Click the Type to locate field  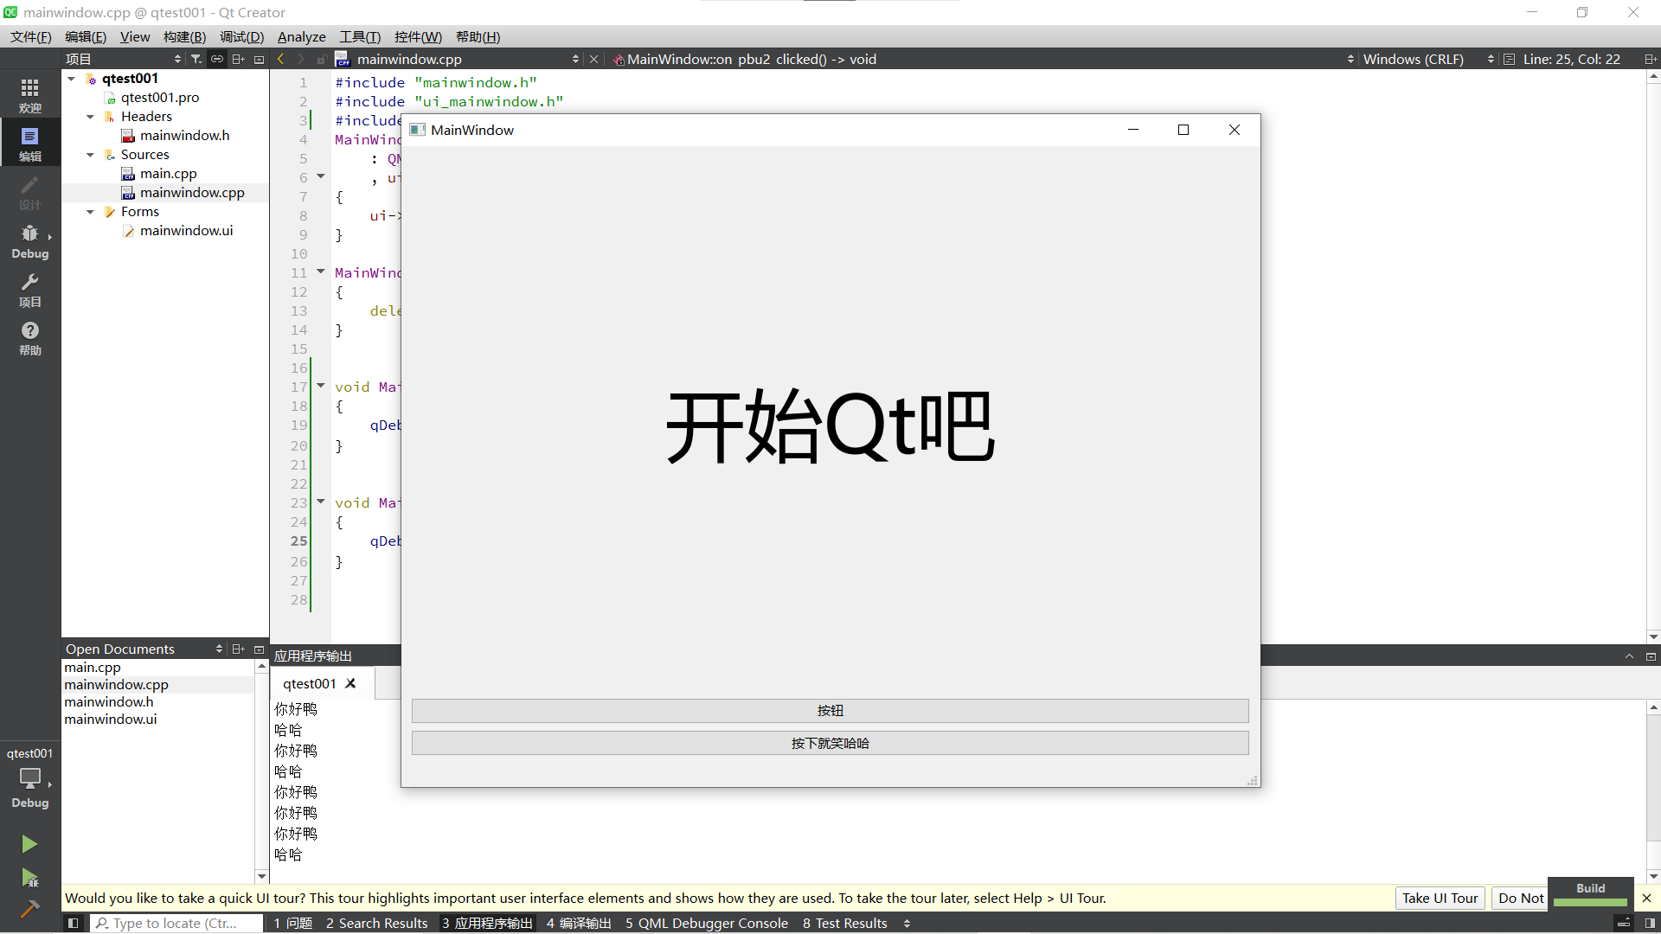177,923
